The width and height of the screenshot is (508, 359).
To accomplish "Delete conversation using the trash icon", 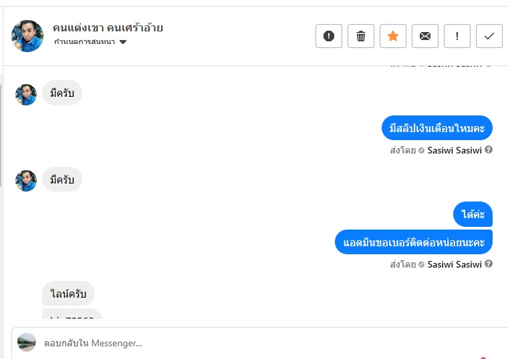I will (x=361, y=36).
